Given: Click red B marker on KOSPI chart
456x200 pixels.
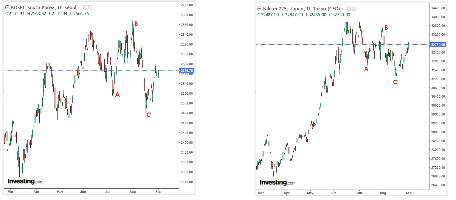Looking at the screenshot, I should click(136, 24).
